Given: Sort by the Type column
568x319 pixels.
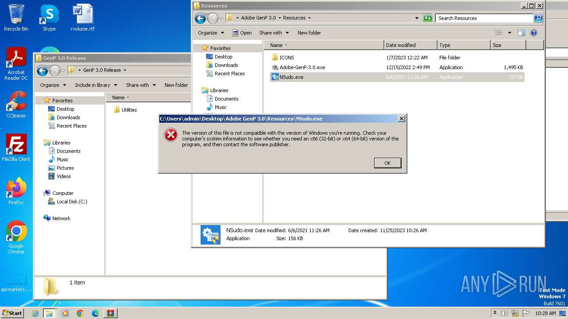Looking at the screenshot, I should [x=464, y=45].
